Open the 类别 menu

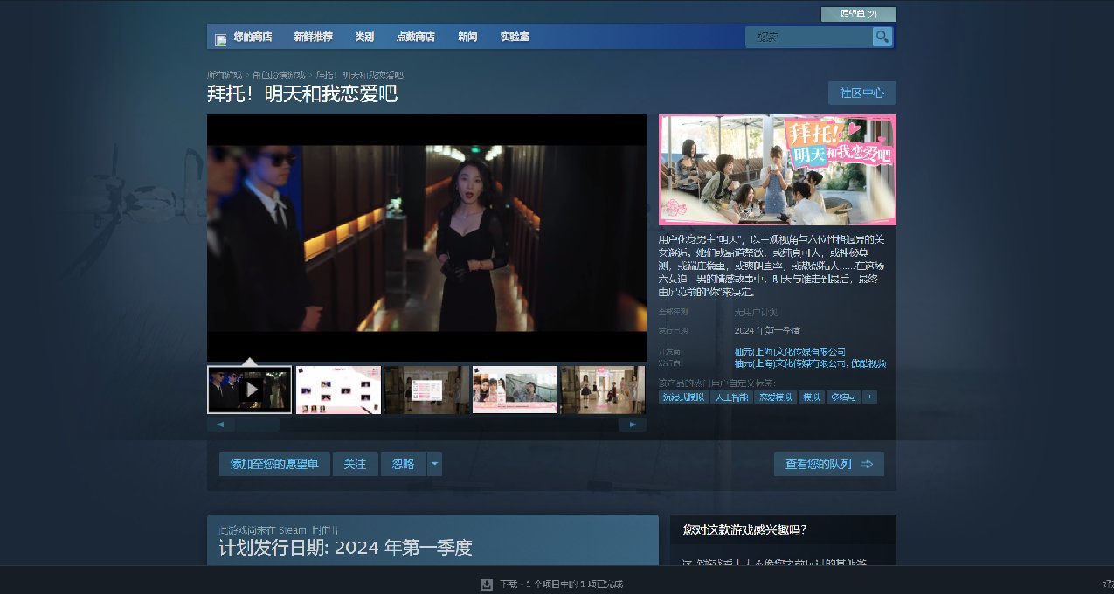click(x=364, y=37)
